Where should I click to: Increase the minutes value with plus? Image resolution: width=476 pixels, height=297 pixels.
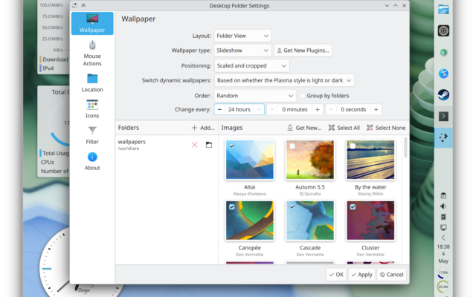318,109
